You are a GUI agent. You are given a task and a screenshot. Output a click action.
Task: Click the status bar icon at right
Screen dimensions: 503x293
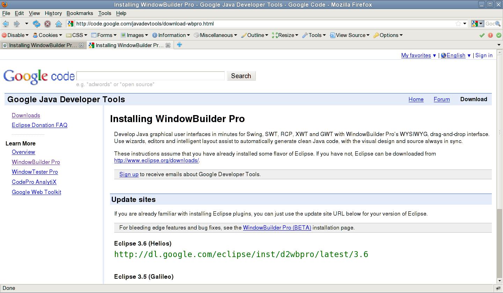[498, 288]
